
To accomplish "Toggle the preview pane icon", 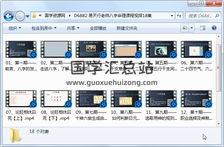I will coord(202,28).
